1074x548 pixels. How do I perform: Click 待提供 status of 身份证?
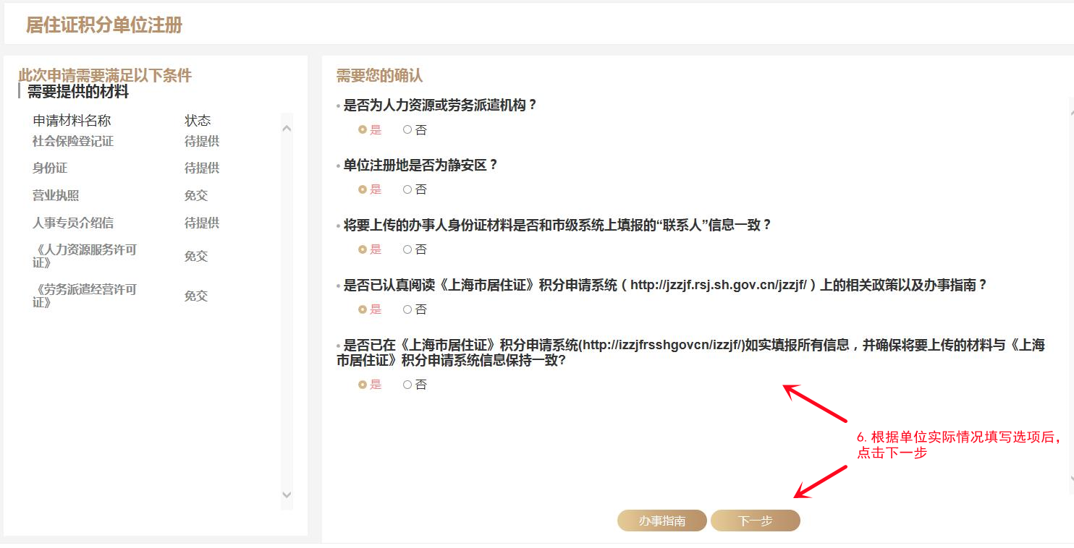[202, 168]
